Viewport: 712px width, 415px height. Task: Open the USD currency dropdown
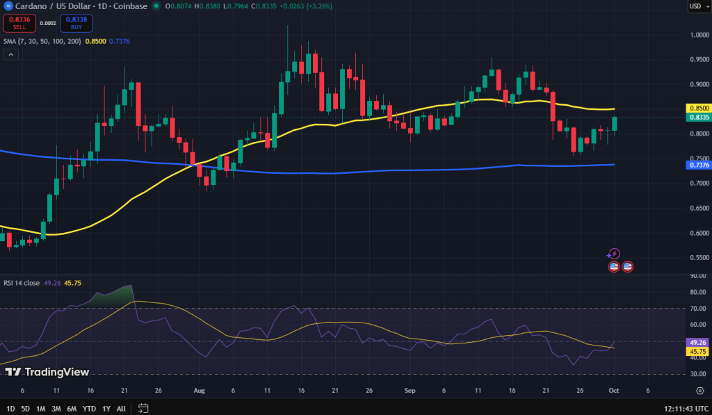(697, 6)
